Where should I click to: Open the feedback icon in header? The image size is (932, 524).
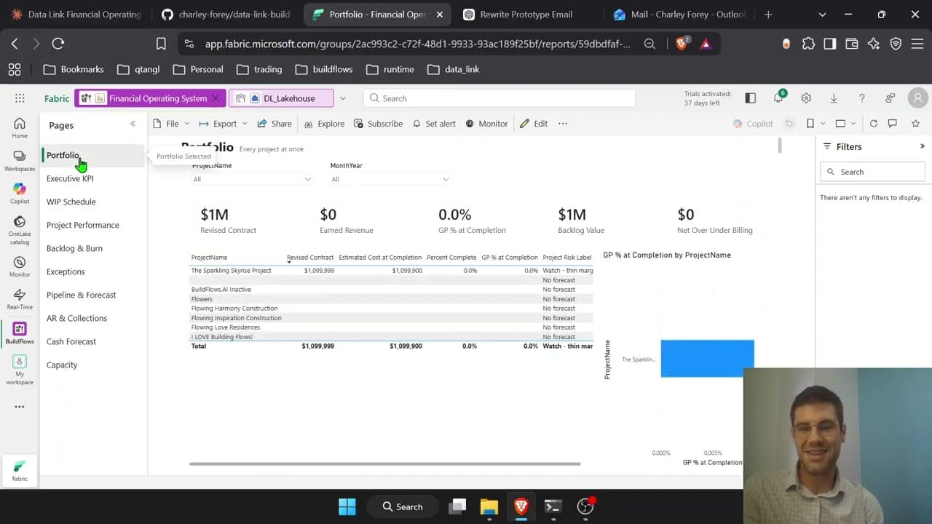[890, 98]
